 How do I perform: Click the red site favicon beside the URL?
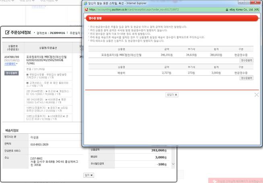pos(86,10)
